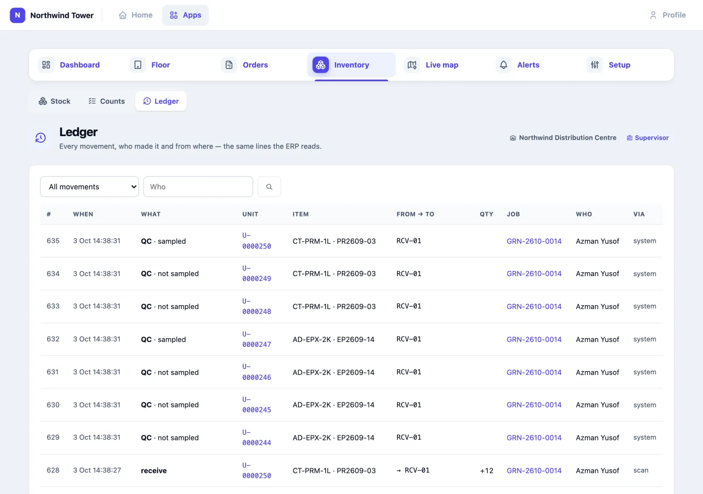
Task: Click the Stock cubes icon
Action: pos(43,101)
